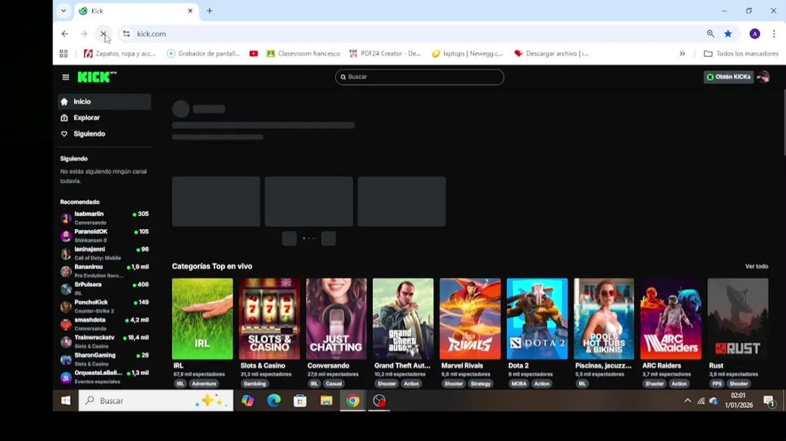Image resolution: width=786 pixels, height=441 pixels.
Task: Open Microsoft Edge from the taskbar
Action: click(x=274, y=401)
